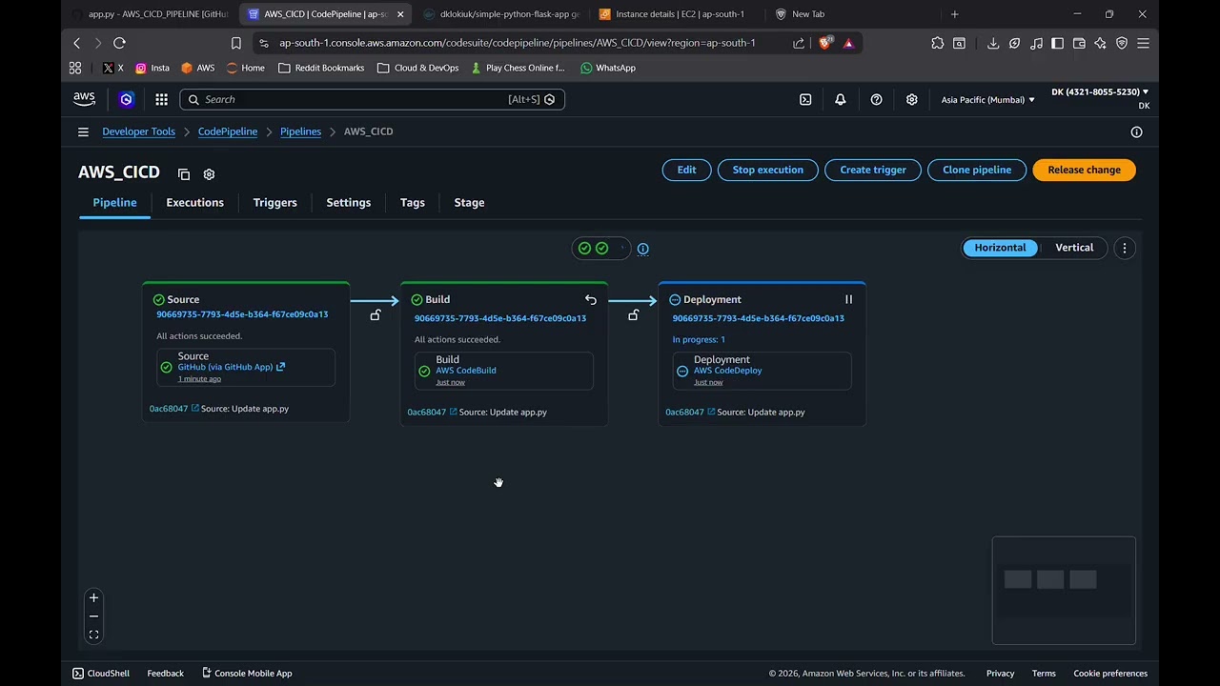Click the Stop execution button
This screenshot has width=1220, height=686.
point(767,170)
